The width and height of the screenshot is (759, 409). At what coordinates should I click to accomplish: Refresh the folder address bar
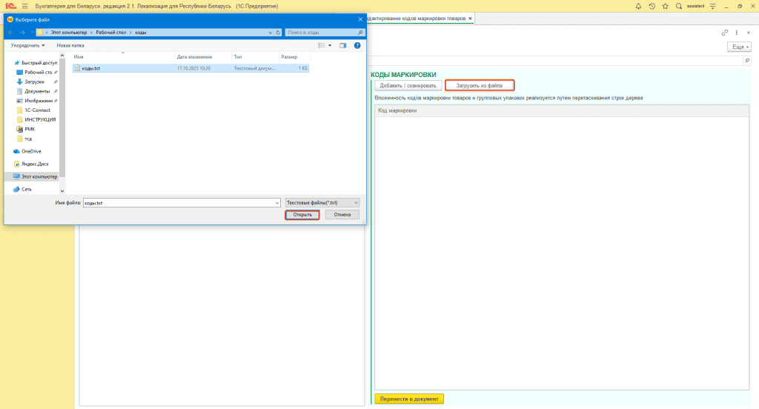(278, 33)
